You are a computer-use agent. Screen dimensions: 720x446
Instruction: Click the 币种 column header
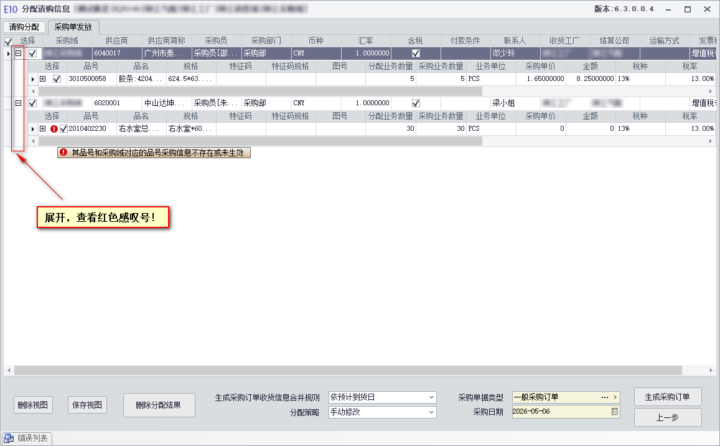pyautogui.click(x=316, y=41)
